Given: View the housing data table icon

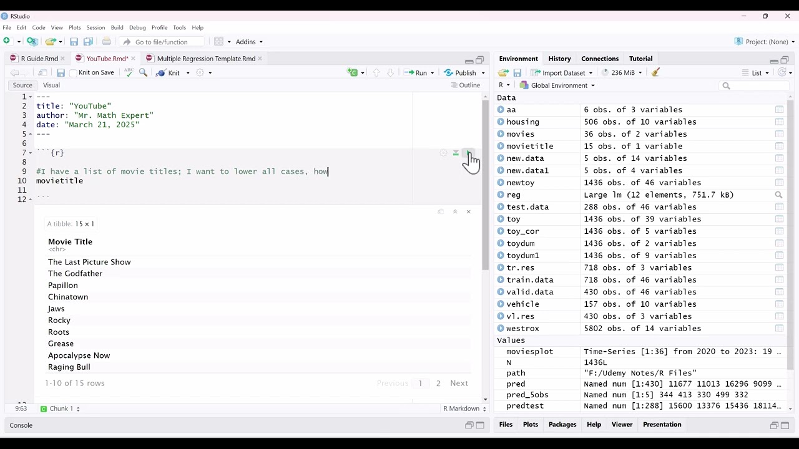Looking at the screenshot, I should click(779, 122).
